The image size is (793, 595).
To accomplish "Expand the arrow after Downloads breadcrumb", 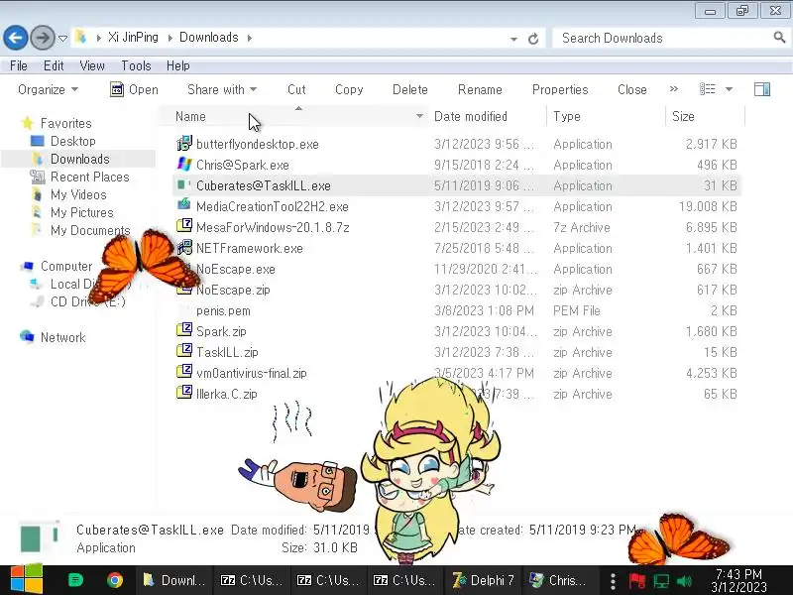I will pos(250,38).
